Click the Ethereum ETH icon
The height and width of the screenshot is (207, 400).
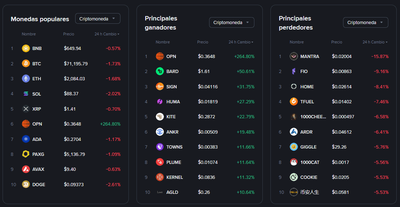(26, 78)
